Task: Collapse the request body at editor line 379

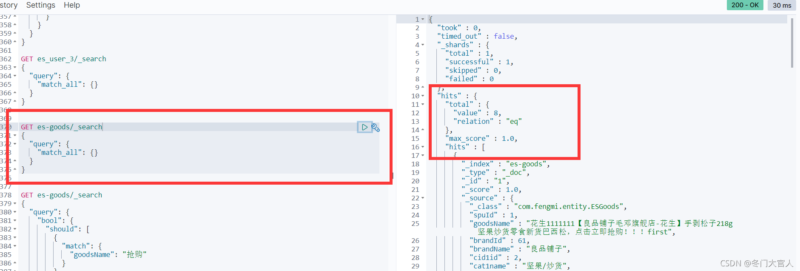Action: coord(15,203)
